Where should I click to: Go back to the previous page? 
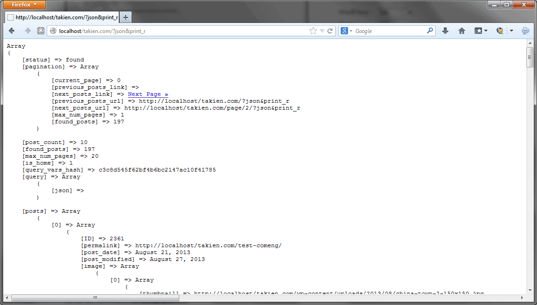tap(11, 31)
